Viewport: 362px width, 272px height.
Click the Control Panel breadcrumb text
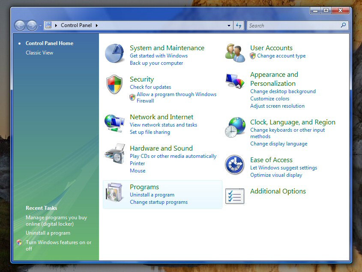tap(76, 25)
